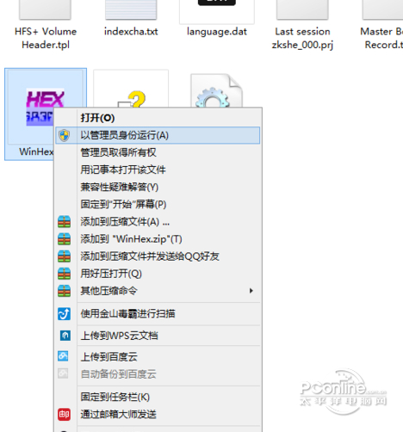Choose 添加到压缩文件并发送给QQ好友 entry
Screen dimensions: 403x432
158,256
